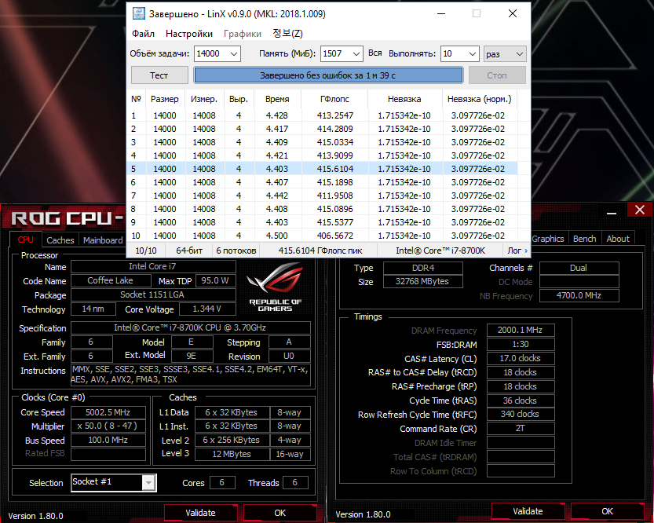Switch to the Mainboard tab in CPU-Z

103,240
